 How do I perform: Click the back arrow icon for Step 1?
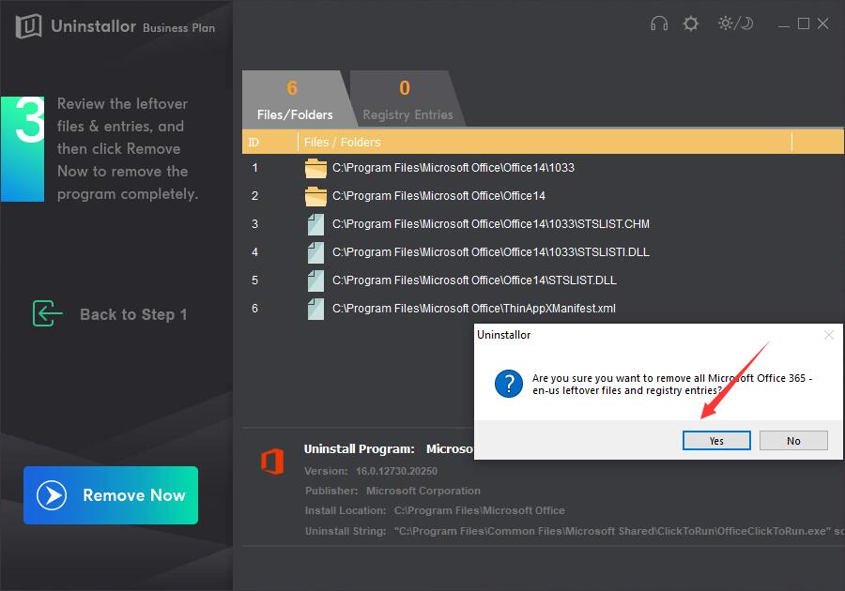(47, 313)
